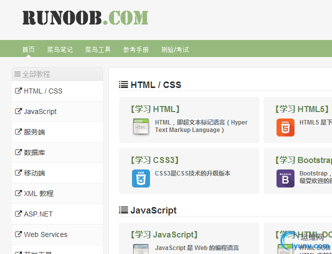Open the 【学习 HTML】 tutorial title
The height and width of the screenshot is (254, 332).
click(155, 109)
